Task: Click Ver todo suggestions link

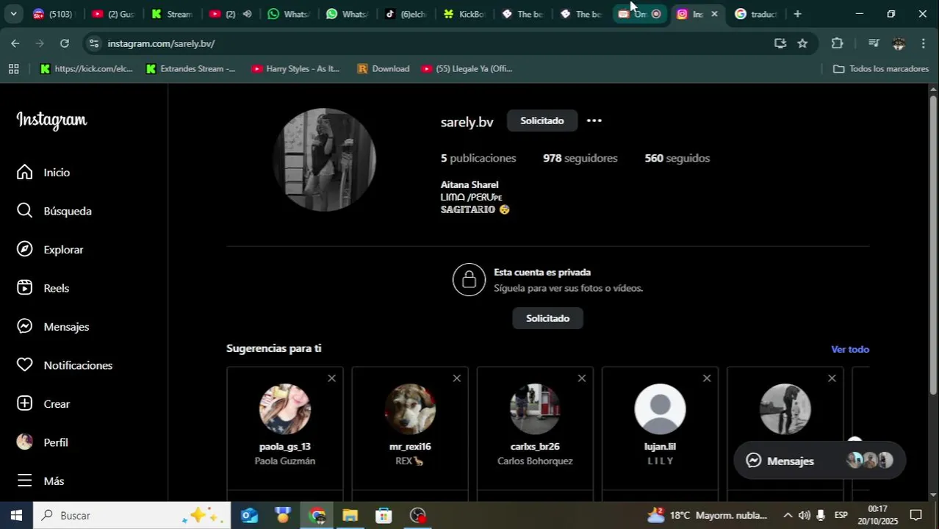Action: [x=850, y=349]
